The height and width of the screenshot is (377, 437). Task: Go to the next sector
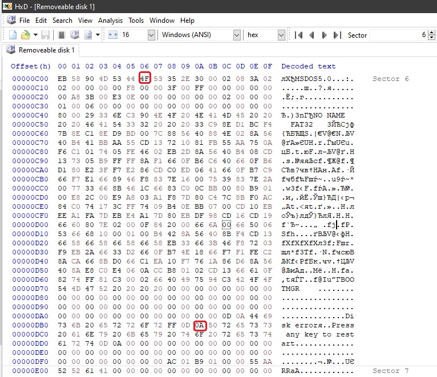coord(325,35)
